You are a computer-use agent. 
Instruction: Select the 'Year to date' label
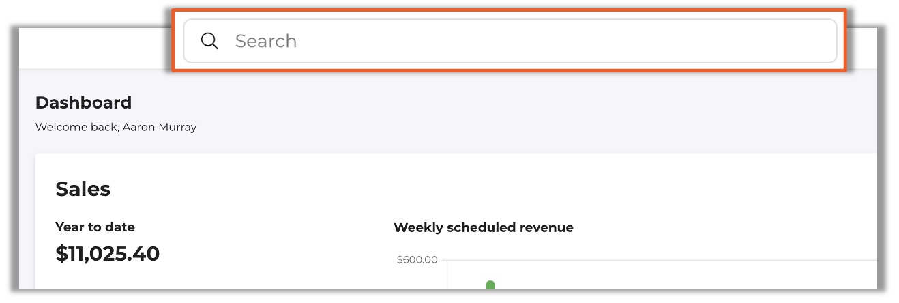click(95, 227)
